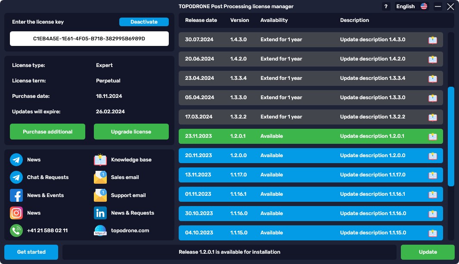The width and height of the screenshot is (459, 264).
Task: Click the updates expiry date 26.02.2024
Action: coord(110,112)
